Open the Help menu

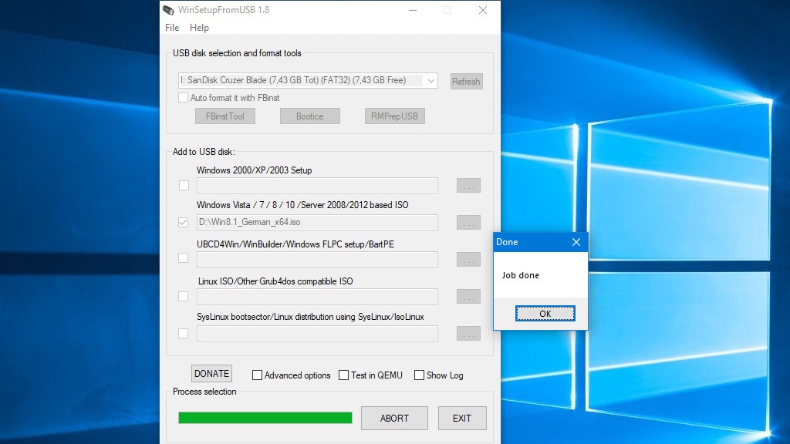pos(199,27)
